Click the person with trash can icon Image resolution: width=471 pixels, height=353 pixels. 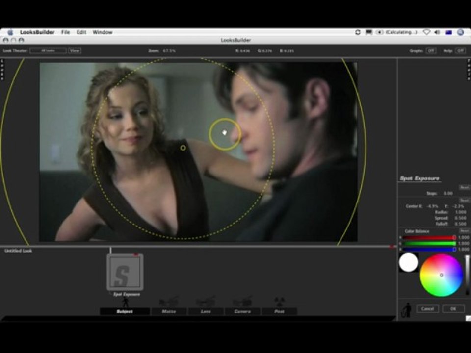pyautogui.click(x=407, y=310)
